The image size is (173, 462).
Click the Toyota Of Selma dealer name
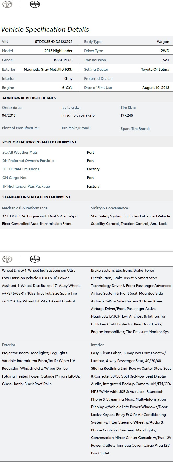point(155,69)
